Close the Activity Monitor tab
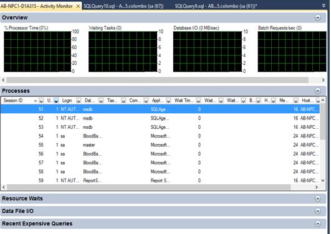This screenshot has height=234, width=331. pyautogui.click(x=78, y=6)
